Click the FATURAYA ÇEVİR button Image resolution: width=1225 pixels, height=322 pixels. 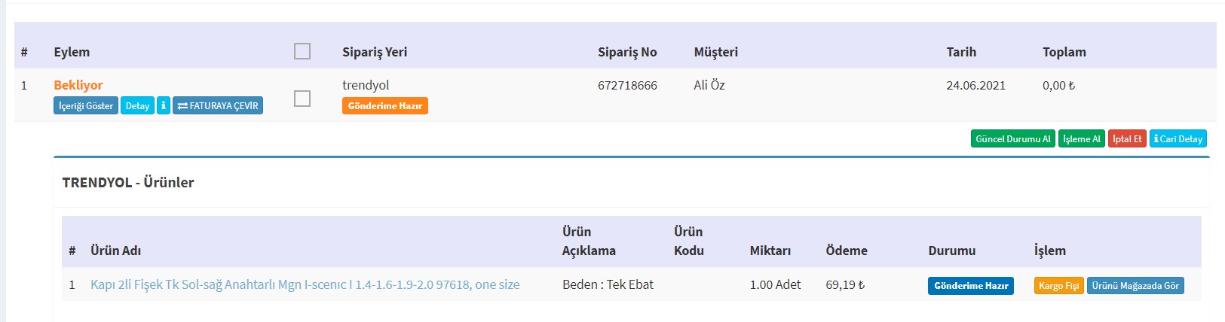coord(218,106)
